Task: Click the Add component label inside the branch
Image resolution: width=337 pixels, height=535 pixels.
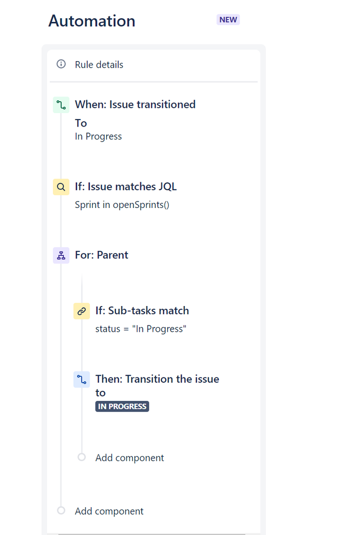Action: tap(130, 457)
